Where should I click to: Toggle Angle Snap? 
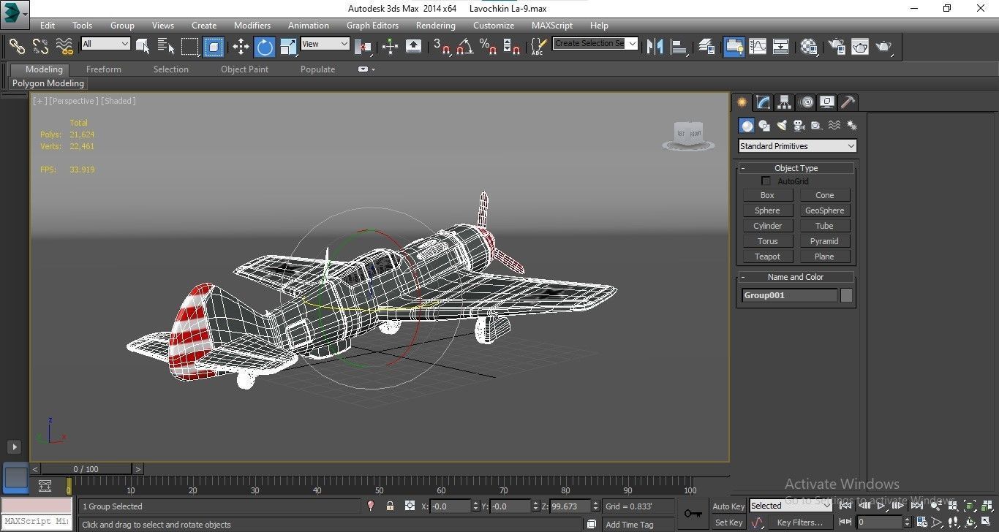point(464,47)
